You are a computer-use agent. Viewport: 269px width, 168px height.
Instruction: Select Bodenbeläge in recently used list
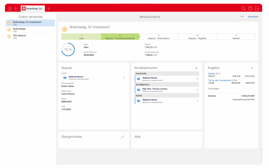tap(19, 29)
